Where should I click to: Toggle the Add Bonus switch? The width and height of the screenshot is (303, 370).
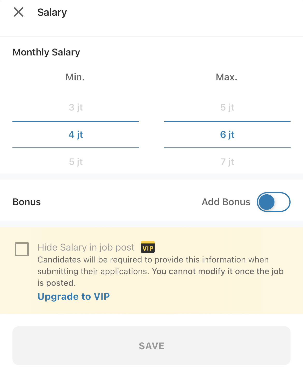(x=273, y=202)
